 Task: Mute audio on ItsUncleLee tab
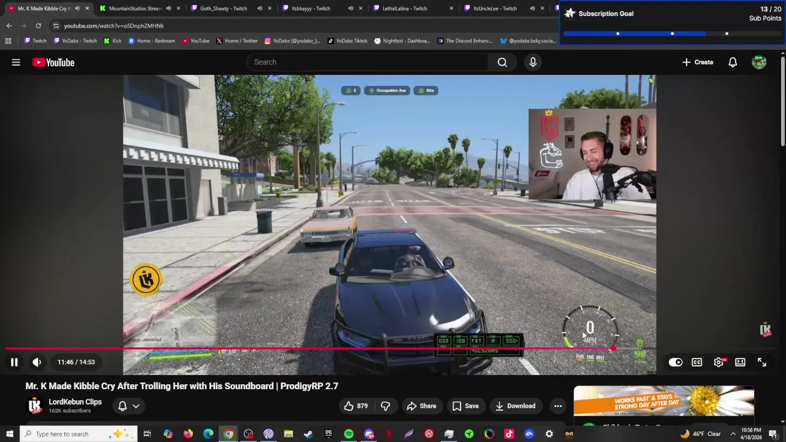coord(532,9)
